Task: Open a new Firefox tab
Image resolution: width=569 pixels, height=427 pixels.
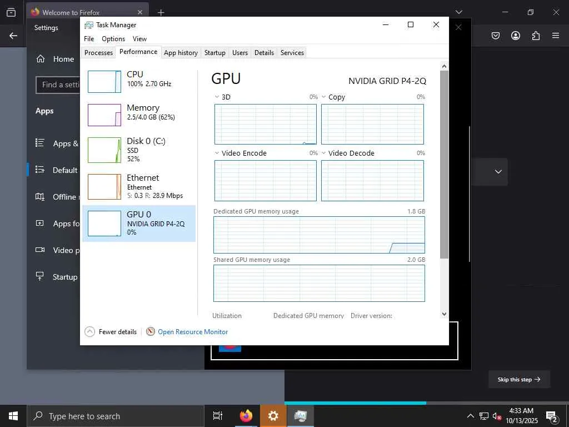Action: (x=161, y=13)
